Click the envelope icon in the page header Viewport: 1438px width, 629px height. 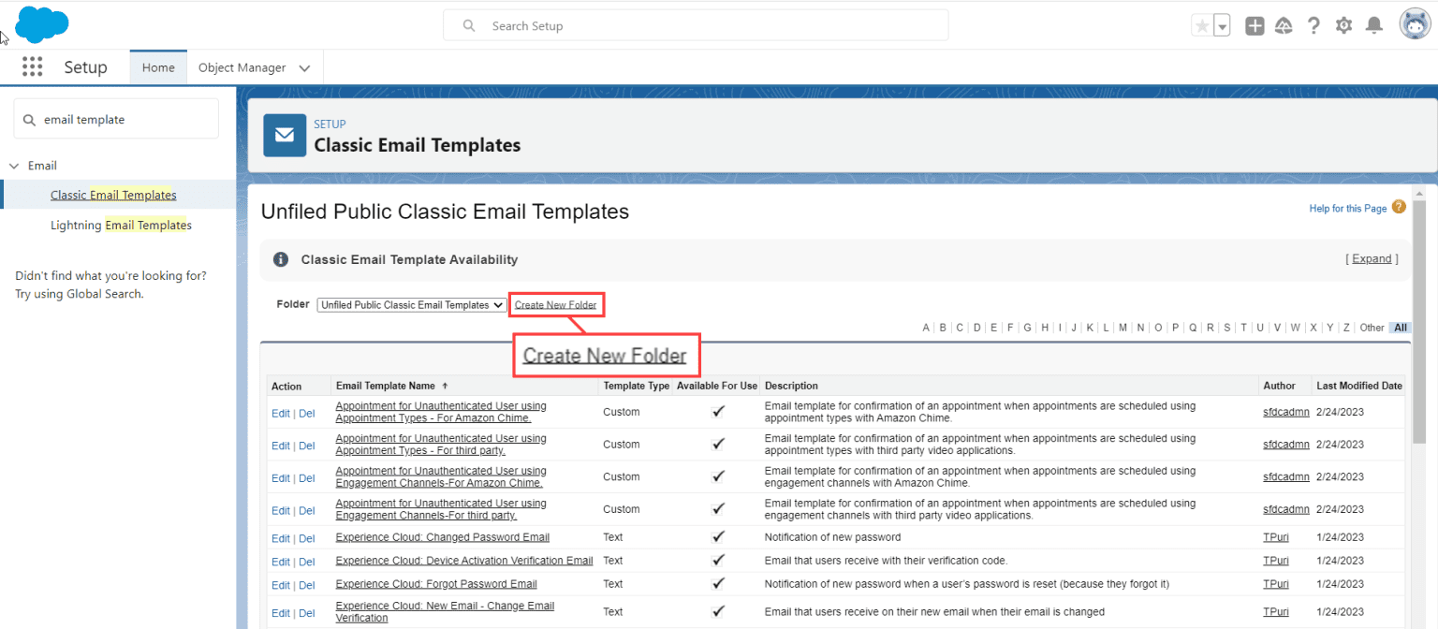tap(284, 135)
